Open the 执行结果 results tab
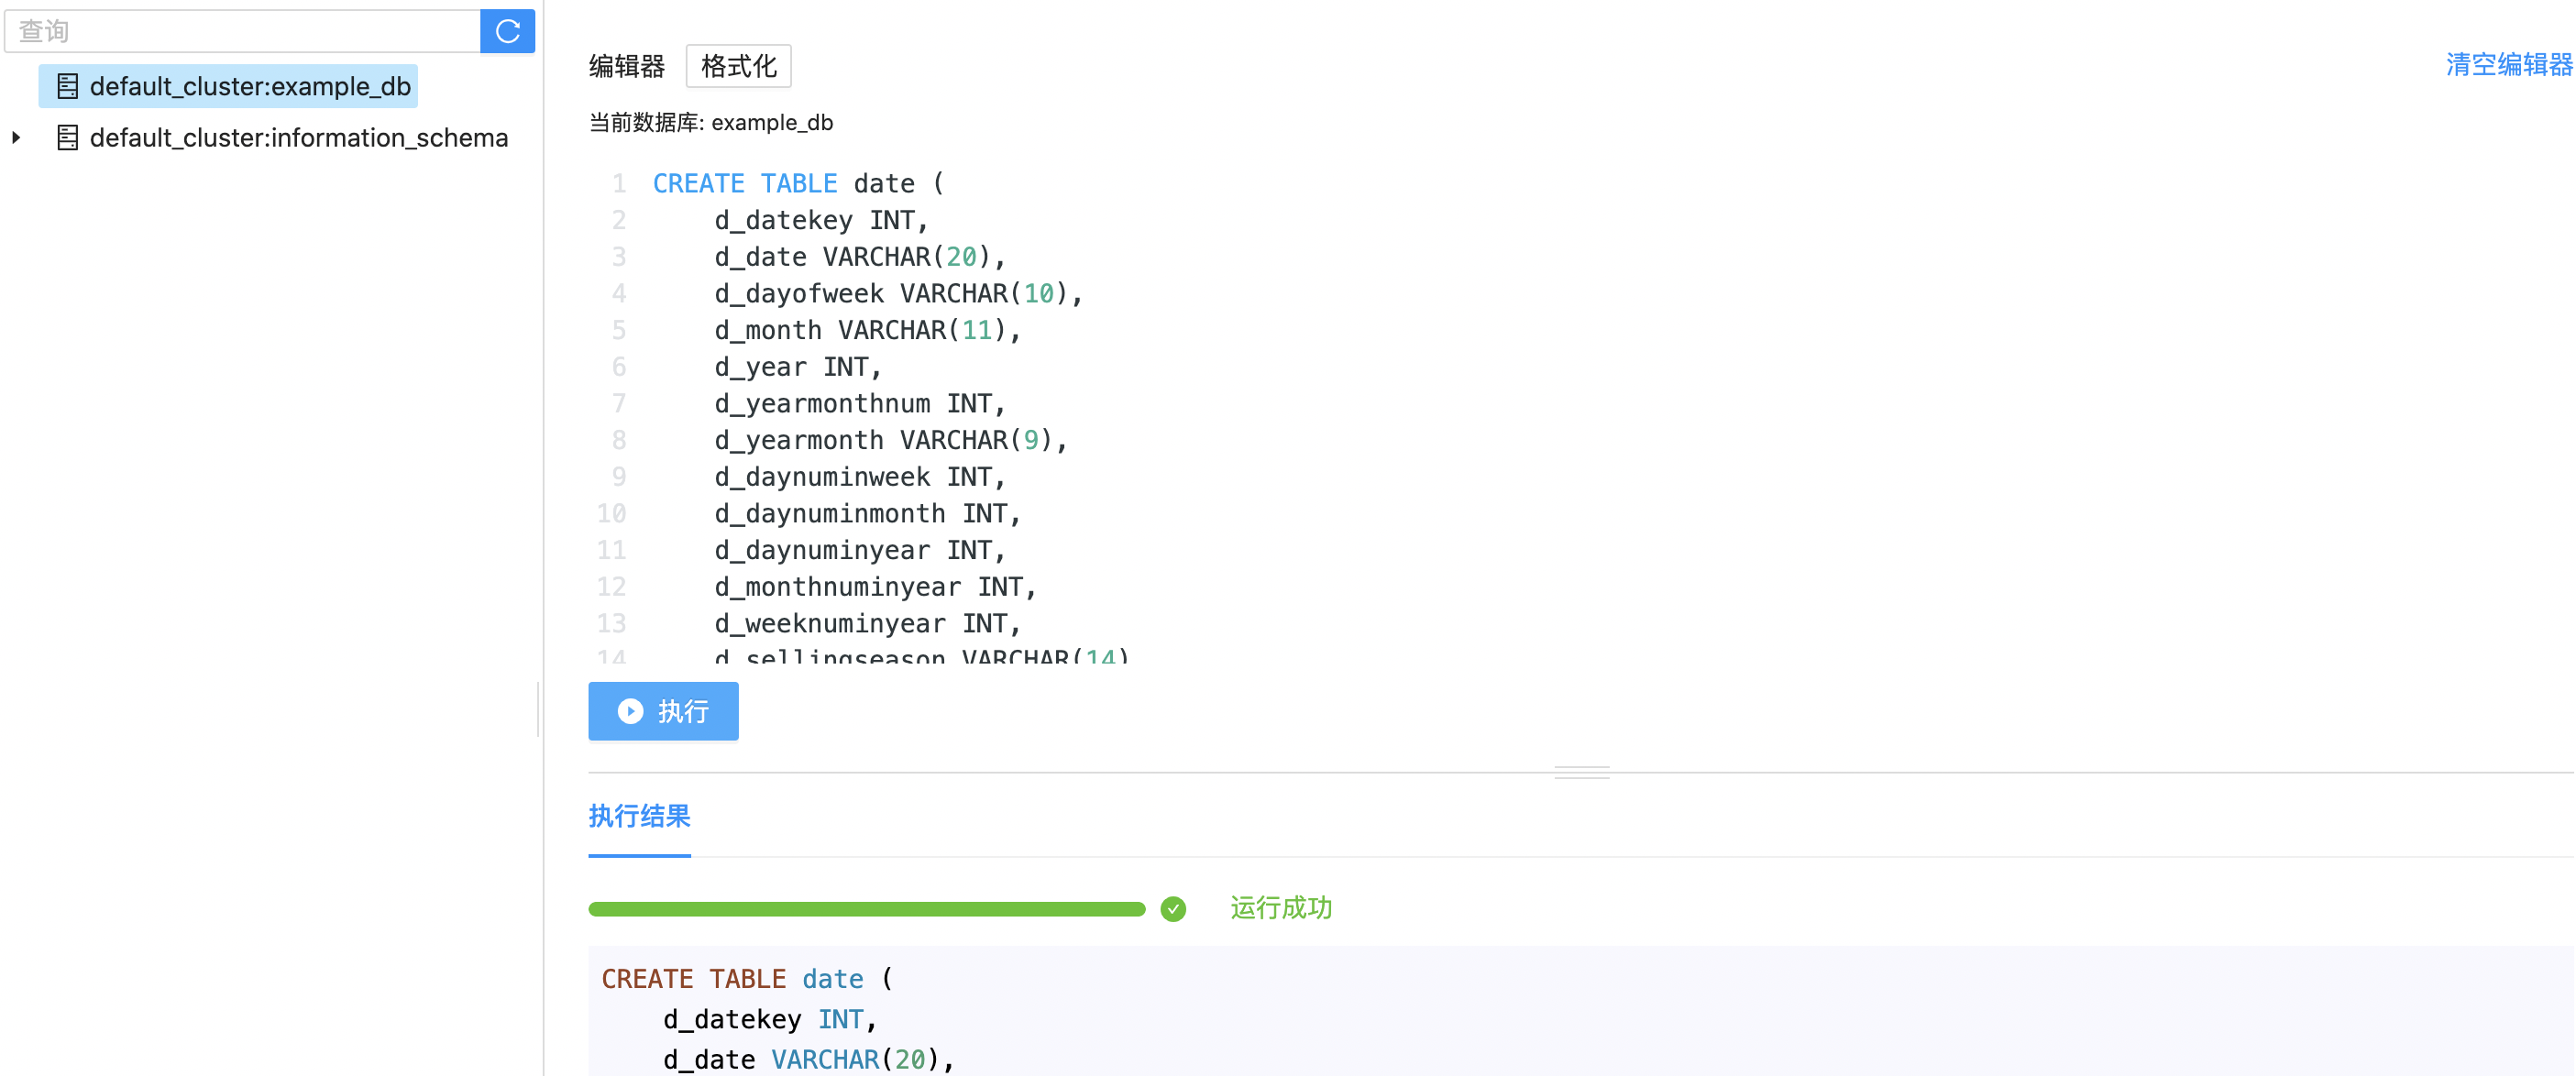The image size is (2576, 1076). click(x=639, y=816)
